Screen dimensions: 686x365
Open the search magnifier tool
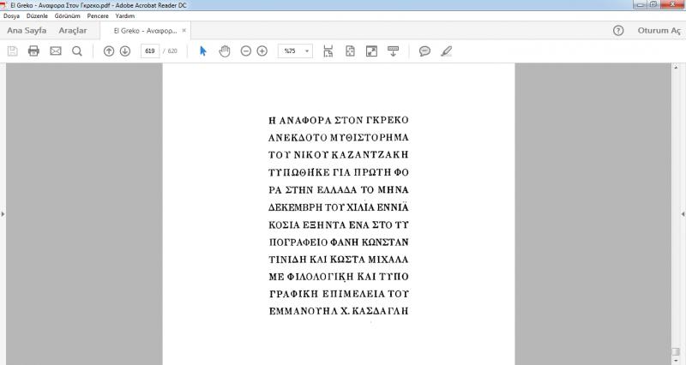77,51
